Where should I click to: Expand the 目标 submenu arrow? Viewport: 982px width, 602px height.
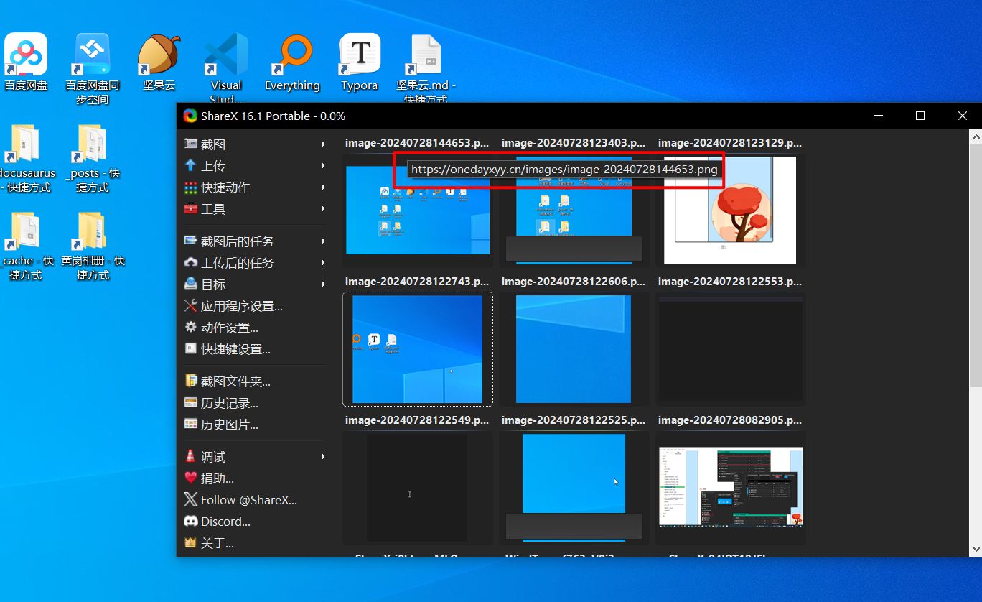(324, 284)
